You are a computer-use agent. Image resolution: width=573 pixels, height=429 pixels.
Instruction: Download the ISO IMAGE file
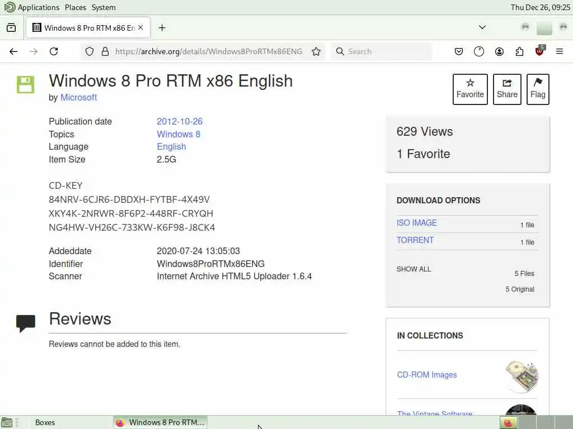416,223
